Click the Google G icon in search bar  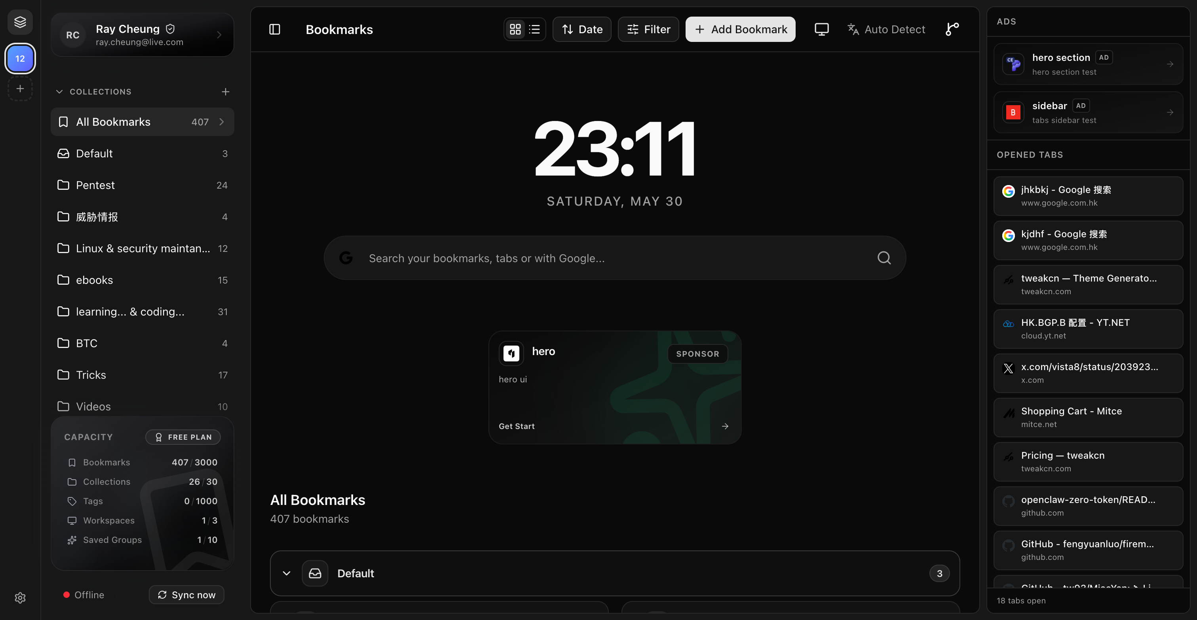click(346, 257)
